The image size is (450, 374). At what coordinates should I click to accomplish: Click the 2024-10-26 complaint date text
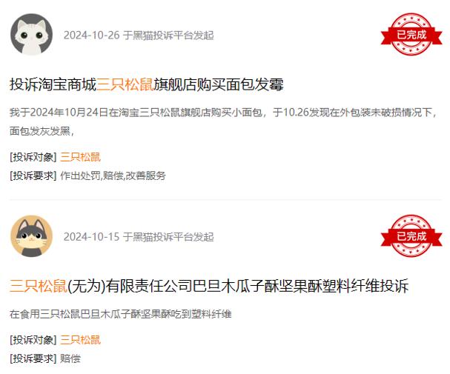point(91,36)
